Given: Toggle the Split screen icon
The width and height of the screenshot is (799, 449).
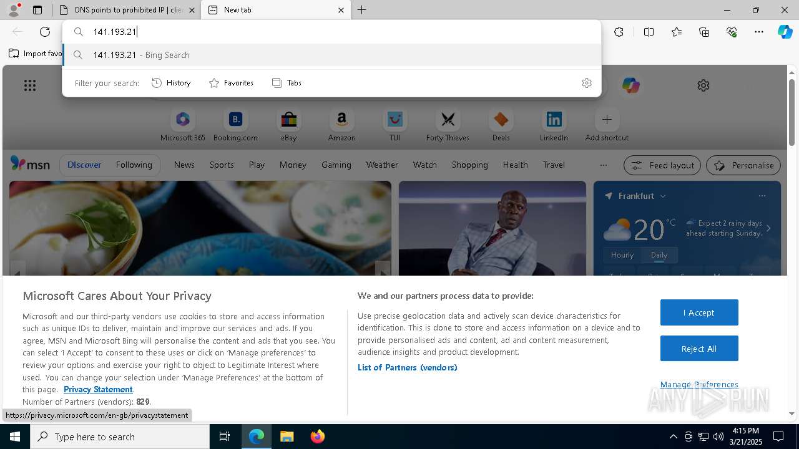Looking at the screenshot, I should 649,32.
